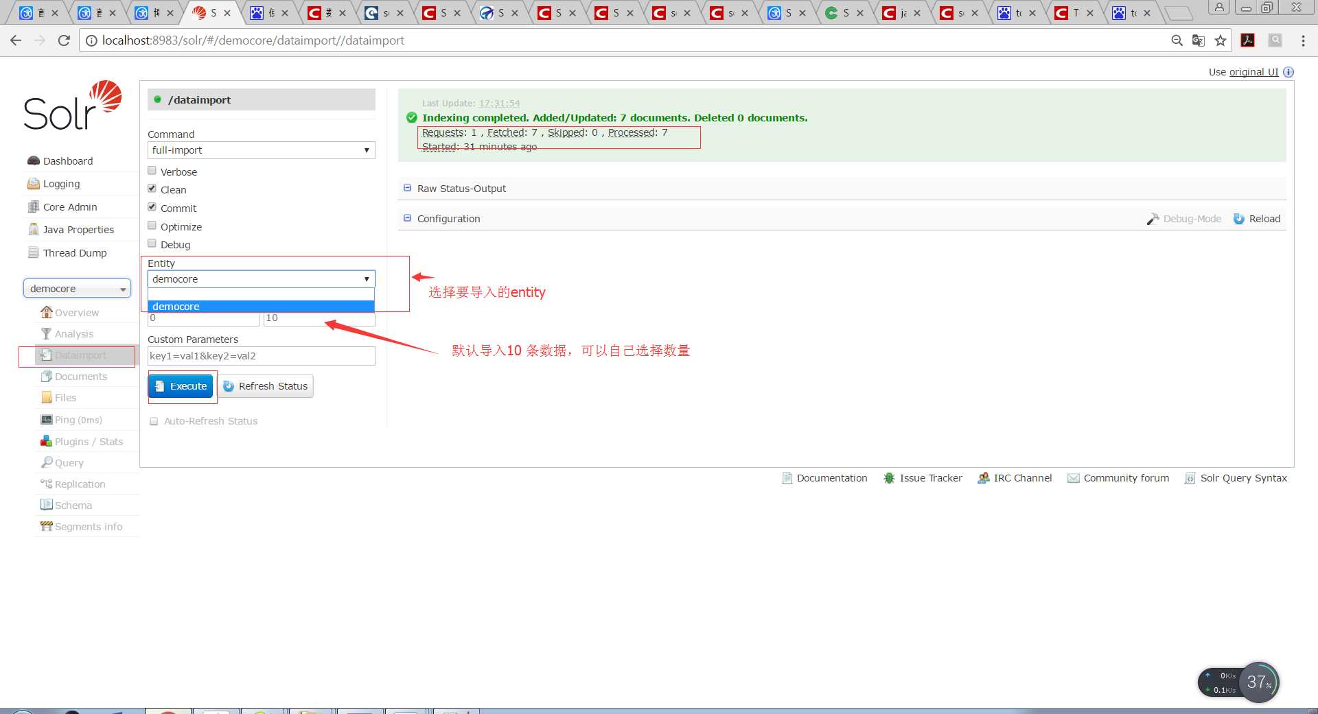This screenshot has height=714, width=1318.
Task: Open the Segments info icon
Action: [46, 526]
